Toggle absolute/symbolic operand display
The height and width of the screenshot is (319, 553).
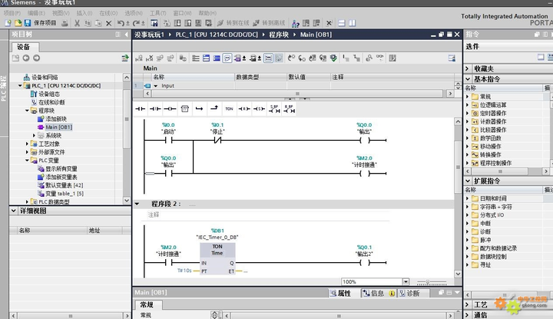point(238,58)
